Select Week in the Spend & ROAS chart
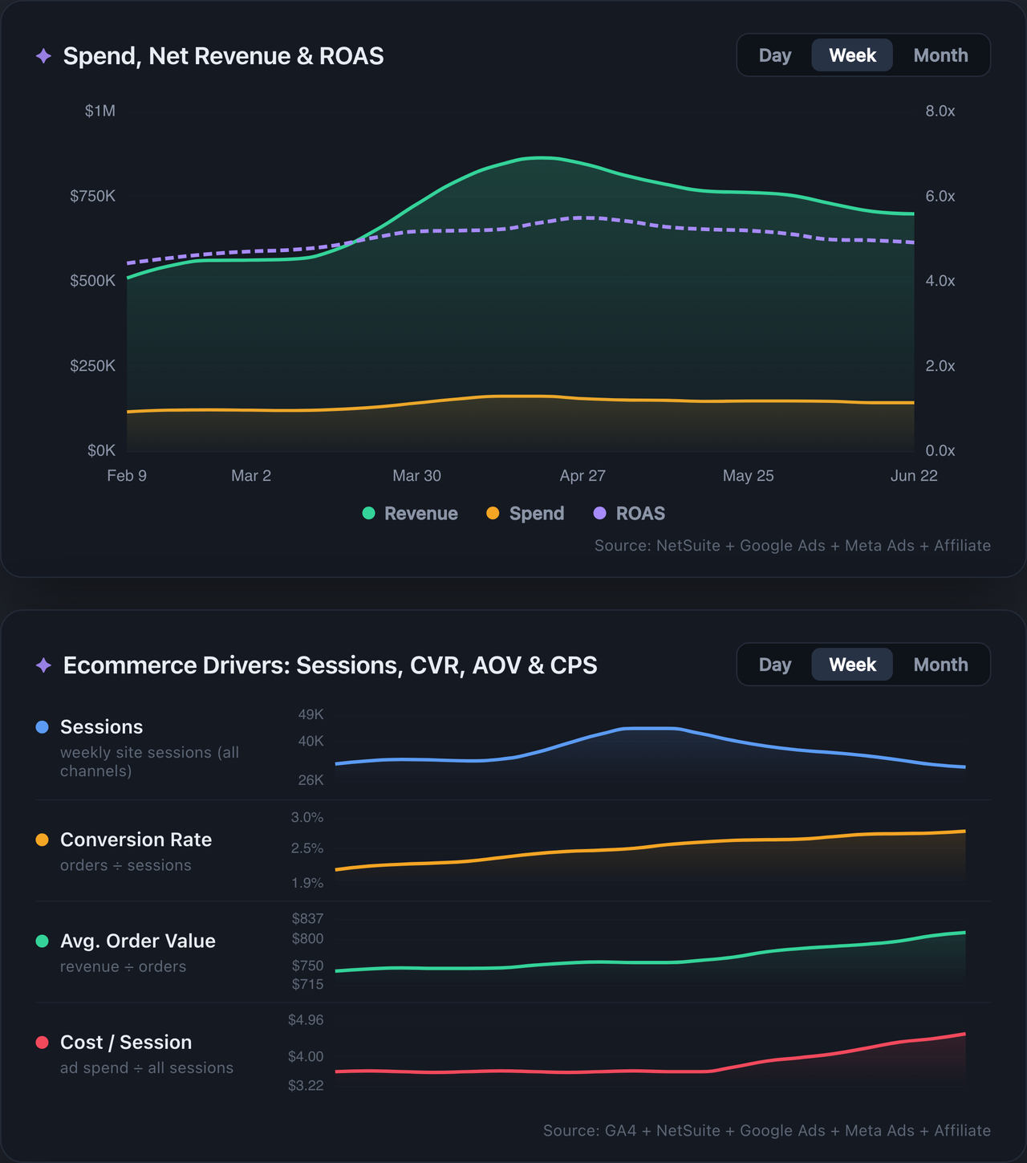 pos(852,55)
